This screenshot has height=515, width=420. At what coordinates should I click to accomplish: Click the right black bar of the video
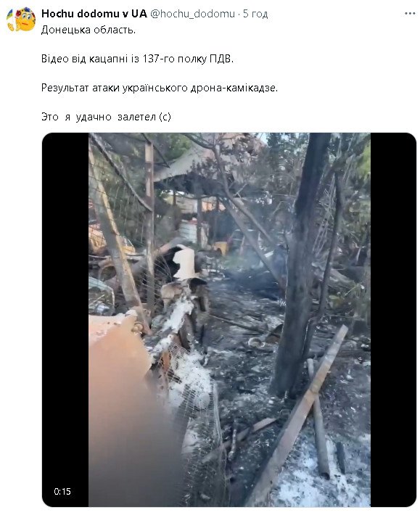(x=393, y=320)
